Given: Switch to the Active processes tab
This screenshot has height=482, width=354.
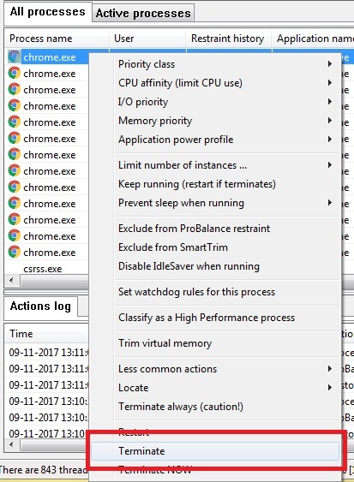Looking at the screenshot, I should click(x=143, y=13).
